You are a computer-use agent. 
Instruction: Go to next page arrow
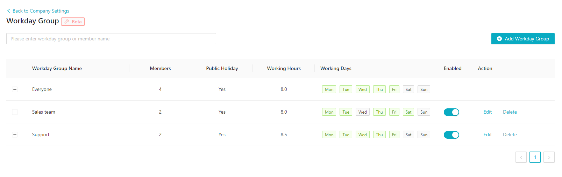tap(549, 157)
